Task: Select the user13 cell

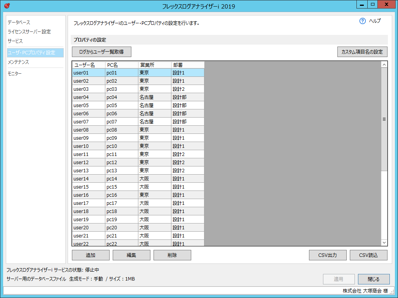Action: pos(89,171)
